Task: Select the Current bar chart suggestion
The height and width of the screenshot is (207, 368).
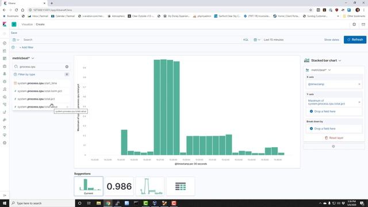Action: (x=89, y=186)
